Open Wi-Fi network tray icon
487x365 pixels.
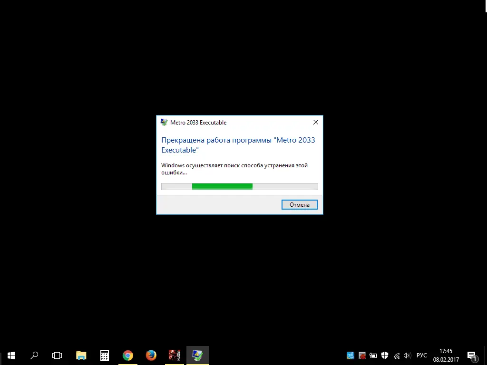397,355
